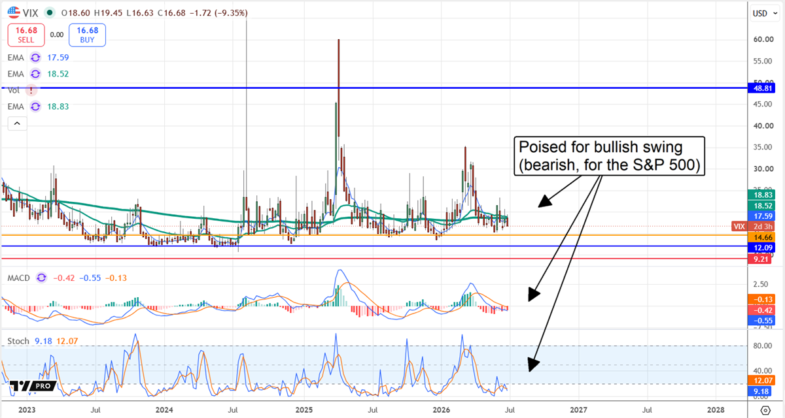Image resolution: width=785 pixels, height=418 pixels.
Task: Click the 12.09 blue price axis label
Action: pyautogui.click(x=761, y=248)
